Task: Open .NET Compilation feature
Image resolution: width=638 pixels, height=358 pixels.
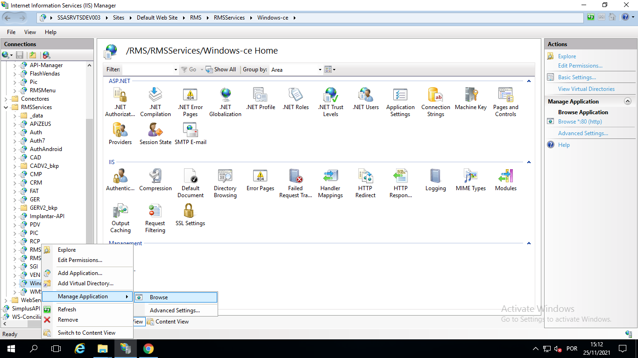Action: (x=156, y=102)
